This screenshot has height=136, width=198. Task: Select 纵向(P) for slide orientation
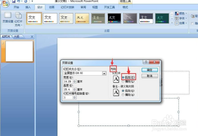(x=128, y=77)
